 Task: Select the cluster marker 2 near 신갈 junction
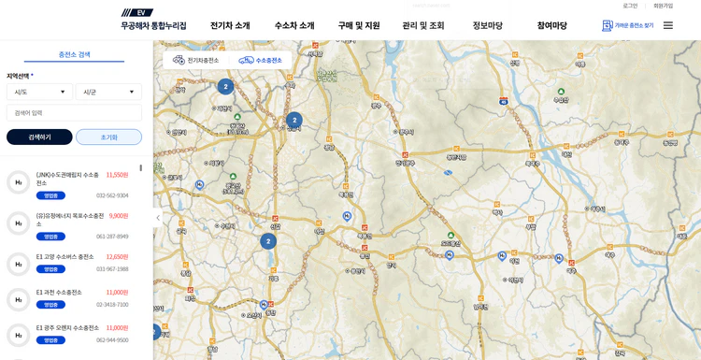[x=268, y=241]
